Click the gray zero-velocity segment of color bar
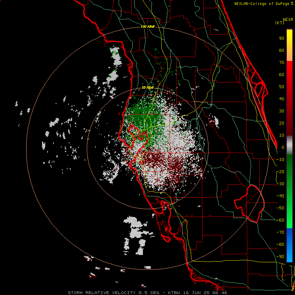The image size is (295, 295). [289, 145]
